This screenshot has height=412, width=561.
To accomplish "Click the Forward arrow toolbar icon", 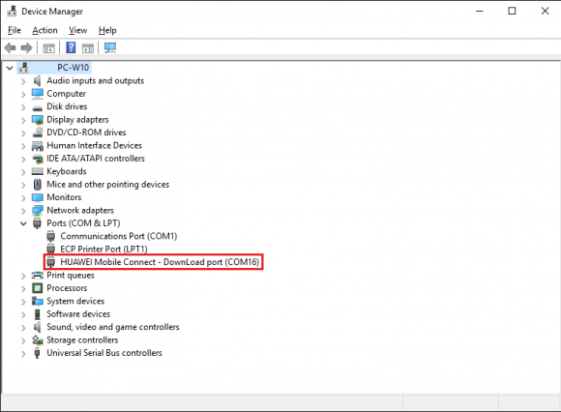I will [26, 47].
